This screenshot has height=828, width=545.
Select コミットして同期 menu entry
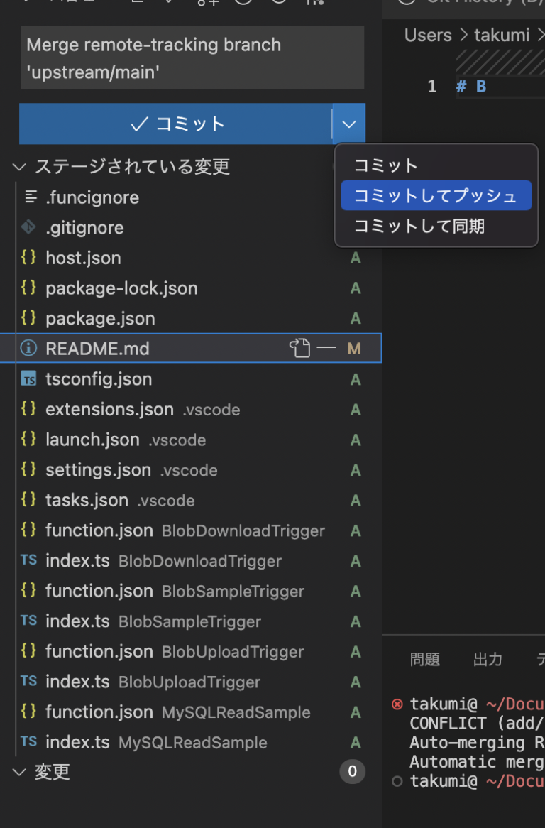(419, 227)
